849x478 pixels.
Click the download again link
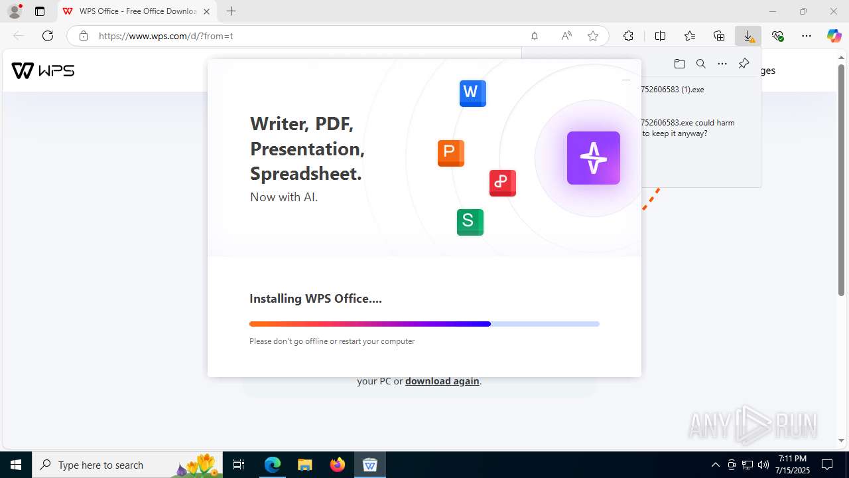click(442, 381)
